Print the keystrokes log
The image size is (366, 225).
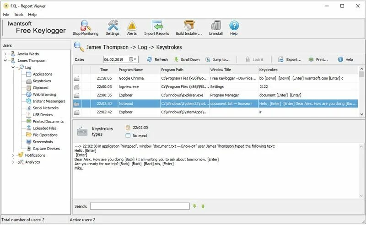[318, 59]
